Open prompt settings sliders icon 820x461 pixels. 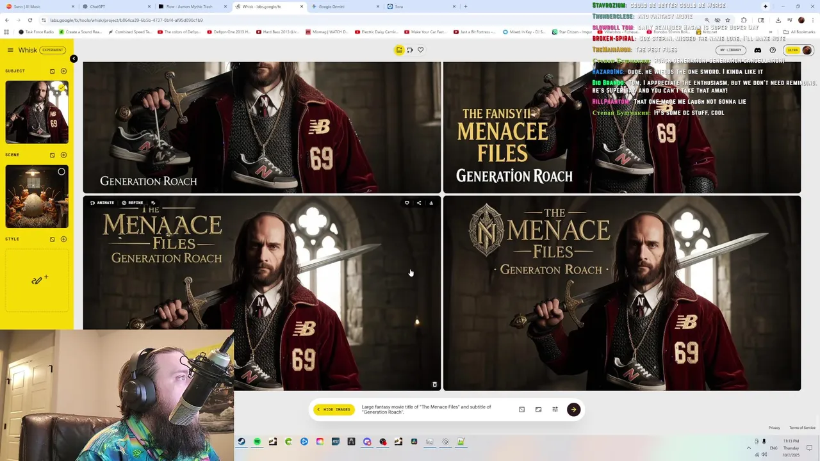(x=555, y=410)
